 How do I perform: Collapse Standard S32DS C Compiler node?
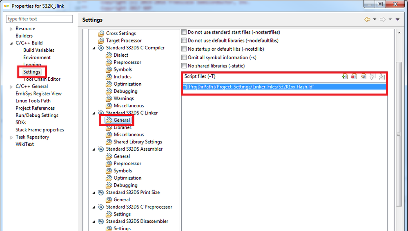click(94, 48)
